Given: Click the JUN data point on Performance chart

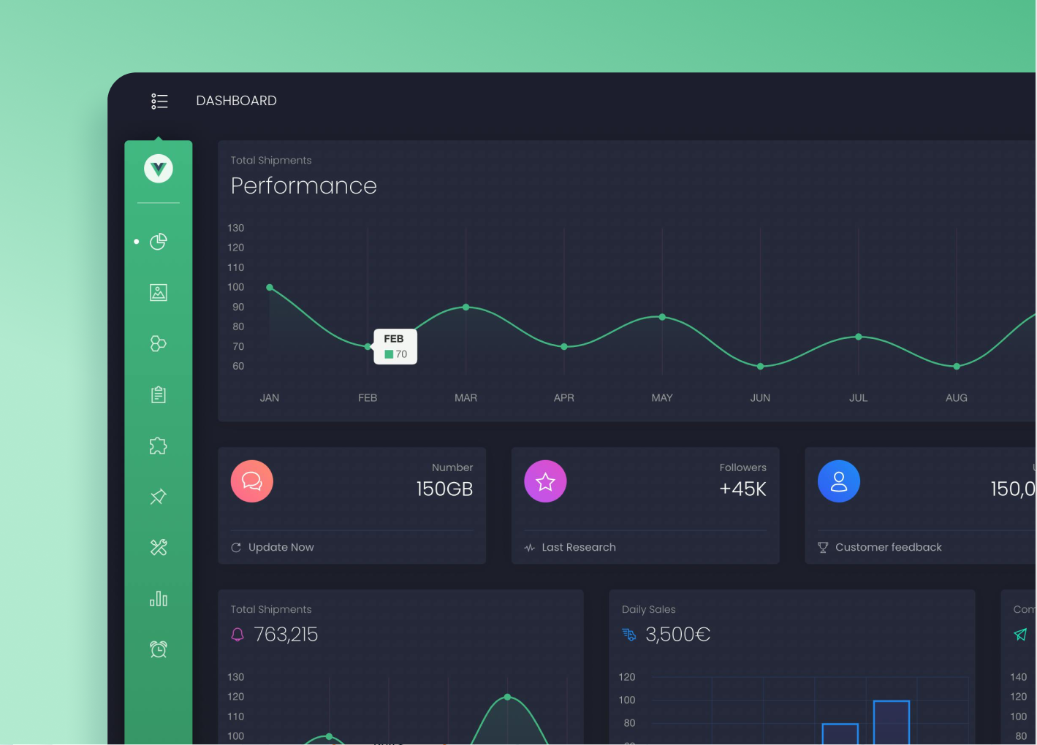Looking at the screenshot, I should tap(761, 367).
